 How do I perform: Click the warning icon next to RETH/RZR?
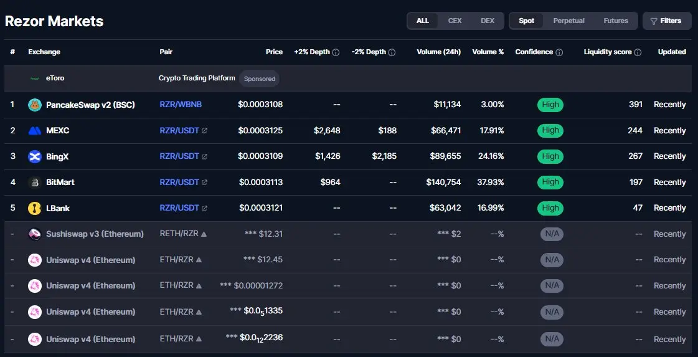[204, 234]
